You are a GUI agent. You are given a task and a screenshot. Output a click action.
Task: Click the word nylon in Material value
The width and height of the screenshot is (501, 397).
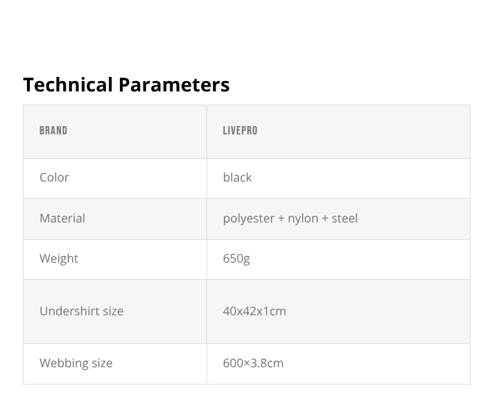pos(303,218)
